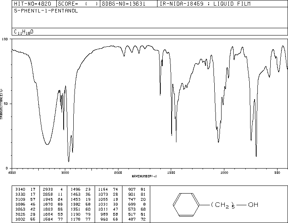Screen dimensions: 288x223
Task: Pick the 1178 peak value in table
Action: [75, 219]
